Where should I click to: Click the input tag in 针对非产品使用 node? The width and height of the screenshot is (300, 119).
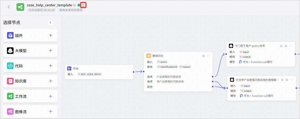click(245, 86)
